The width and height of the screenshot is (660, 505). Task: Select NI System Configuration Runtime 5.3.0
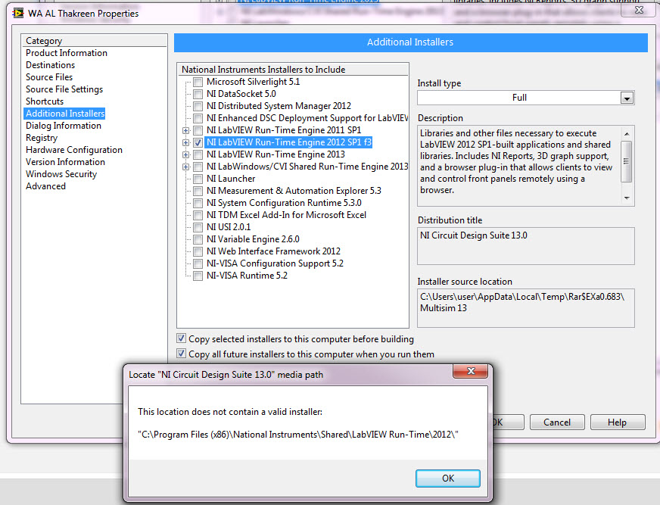click(284, 204)
